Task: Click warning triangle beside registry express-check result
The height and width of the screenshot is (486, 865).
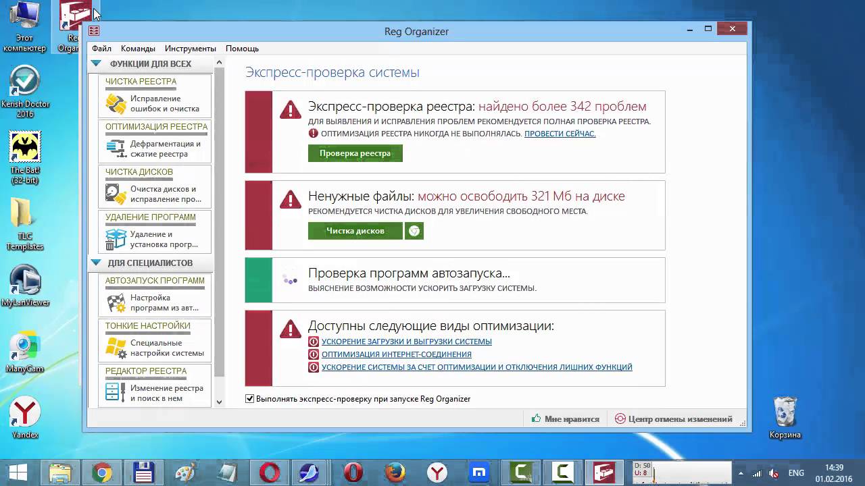Action: [291, 109]
